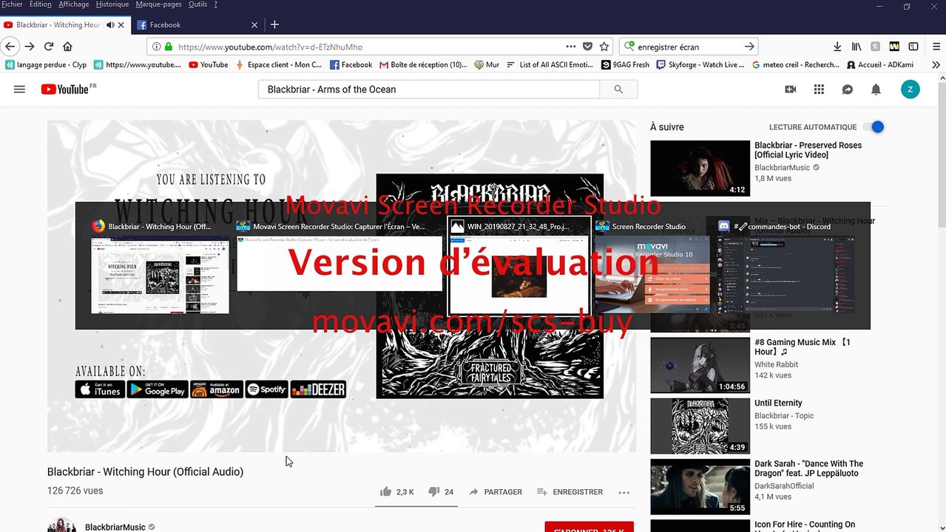Open #8 Gaming Music Mix thumbnail
The image size is (946, 532).
(x=700, y=365)
